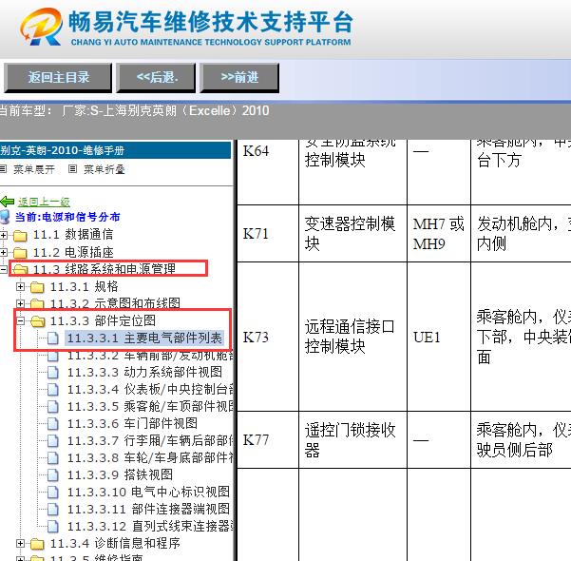Open 11.3.3.3 动力系统部件视图
Screen dimensions: 571x561
(x=144, y=372)
